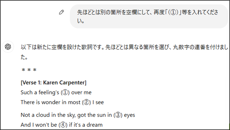Click the ChatGPT logo avatar

tap(8, 47)
